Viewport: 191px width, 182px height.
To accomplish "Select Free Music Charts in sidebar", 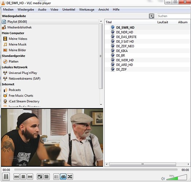I will [x=21, y=96].
